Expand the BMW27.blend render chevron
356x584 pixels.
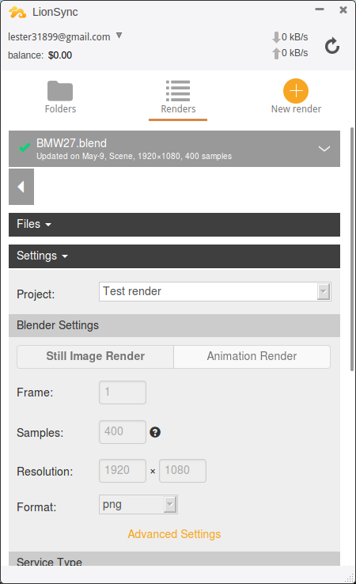[x=324, y=149]
